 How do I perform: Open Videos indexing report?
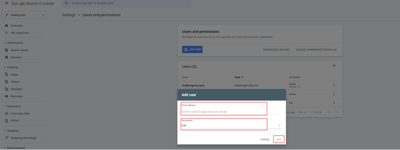[x=15, y=82]
